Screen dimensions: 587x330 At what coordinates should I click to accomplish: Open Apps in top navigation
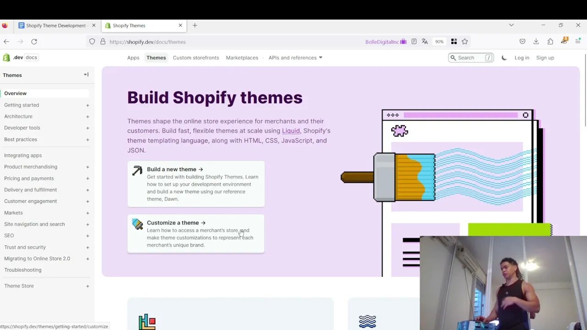point(133,58)
